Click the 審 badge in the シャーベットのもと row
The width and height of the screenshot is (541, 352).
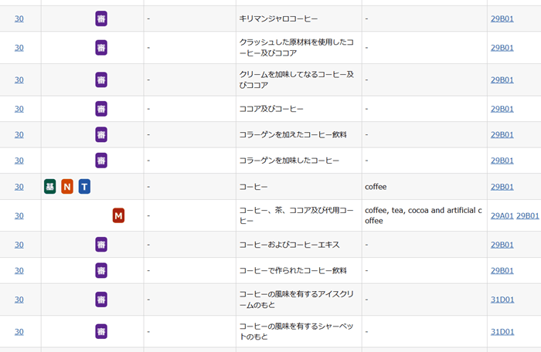[101, 332]
